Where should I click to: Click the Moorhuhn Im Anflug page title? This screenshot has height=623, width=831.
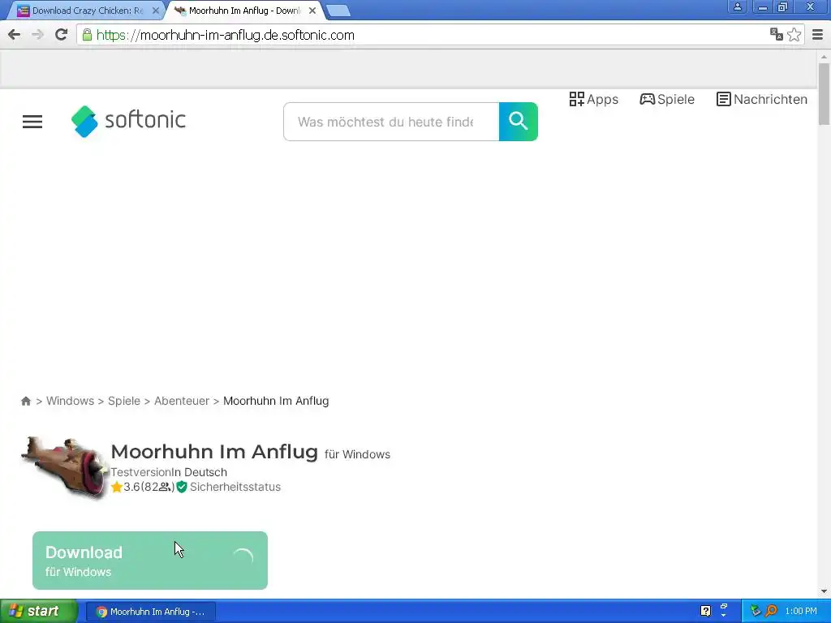coord(214,452)
